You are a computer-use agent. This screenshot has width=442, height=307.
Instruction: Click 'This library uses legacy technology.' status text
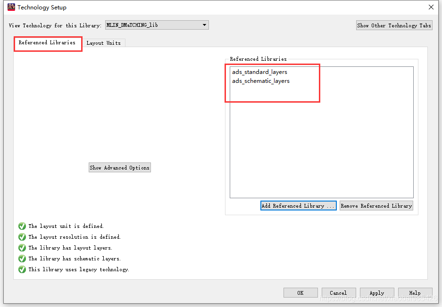(79, 270)
